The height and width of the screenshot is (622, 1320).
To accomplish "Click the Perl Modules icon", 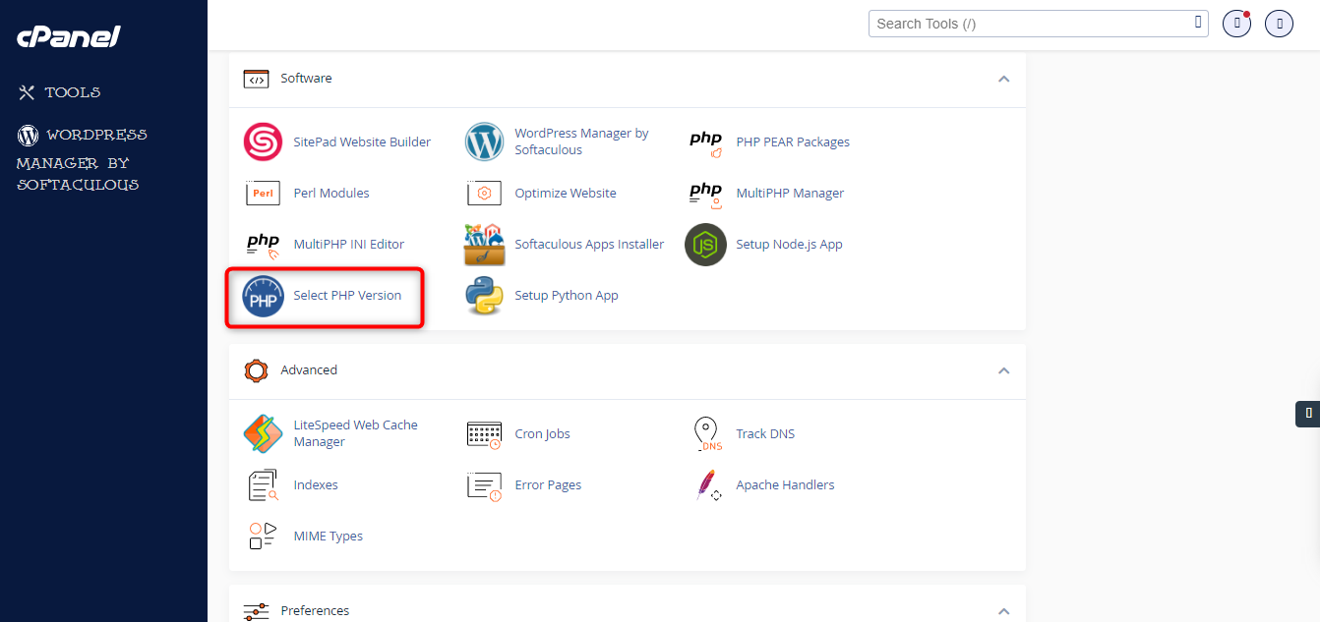I will [263, 194].
